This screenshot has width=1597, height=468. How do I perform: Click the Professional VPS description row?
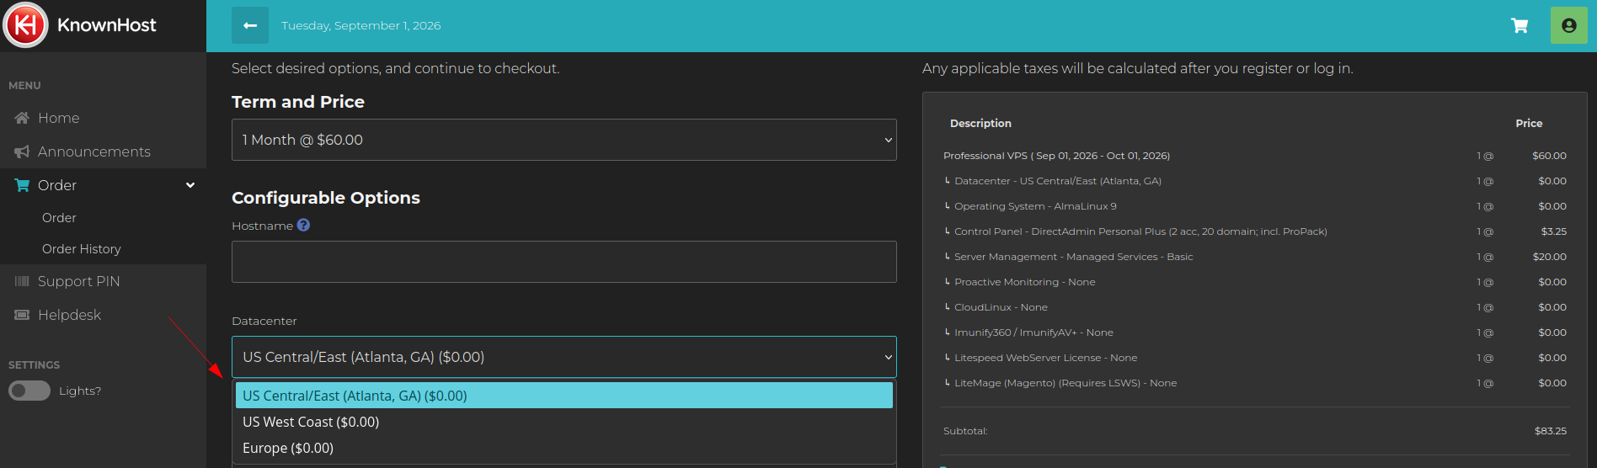[x=1255, y=156]
